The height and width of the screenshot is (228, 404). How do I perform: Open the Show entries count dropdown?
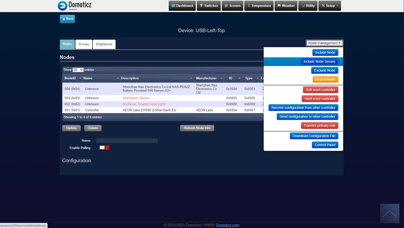coord(78,70)
